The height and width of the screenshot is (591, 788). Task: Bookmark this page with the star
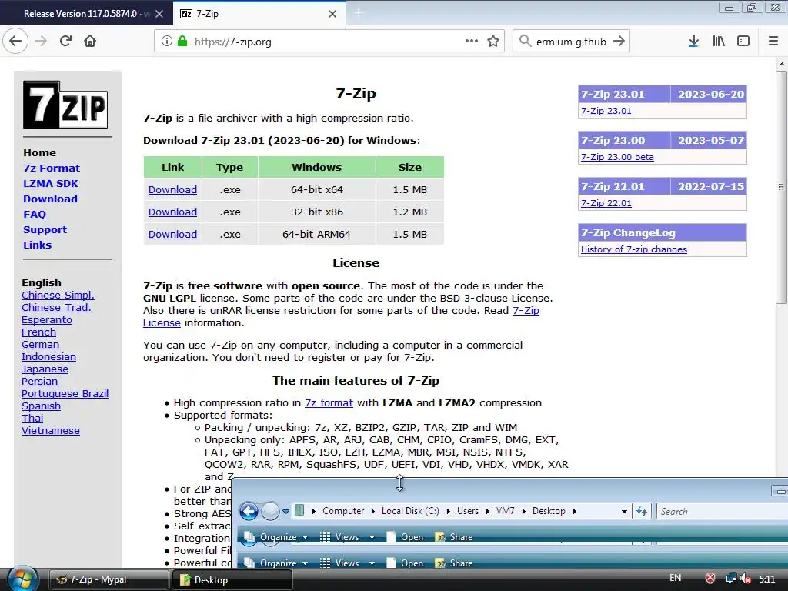pyautogui.click(x=493, y=42)
